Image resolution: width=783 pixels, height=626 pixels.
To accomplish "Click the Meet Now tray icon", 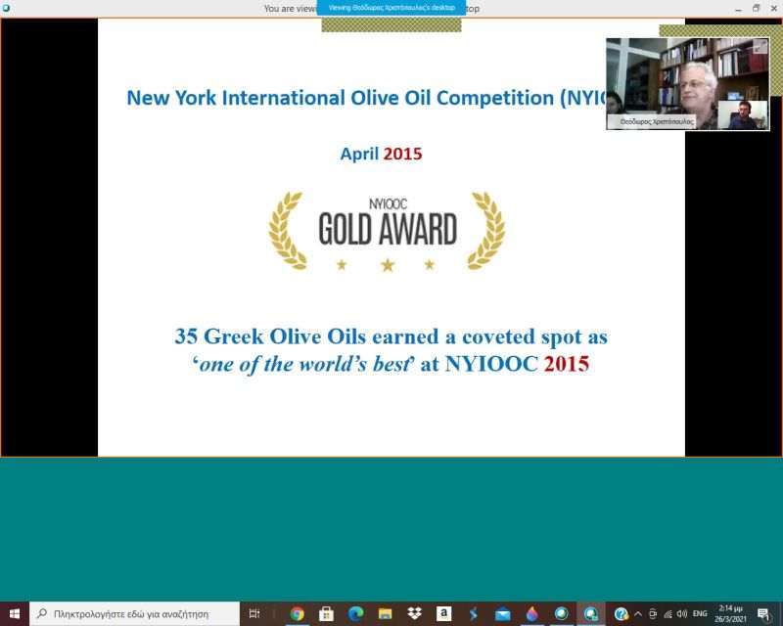I will (653, 613).
